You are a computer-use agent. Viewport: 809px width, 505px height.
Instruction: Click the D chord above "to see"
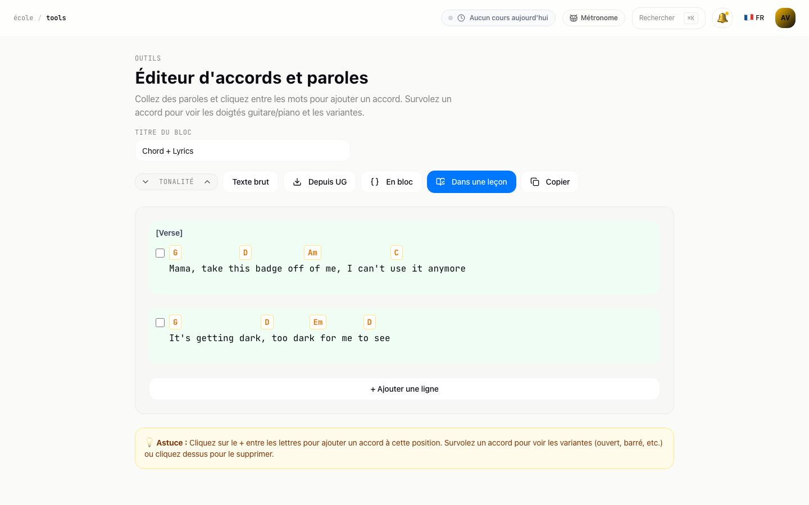pyautogui.click(x=370, y=322)
